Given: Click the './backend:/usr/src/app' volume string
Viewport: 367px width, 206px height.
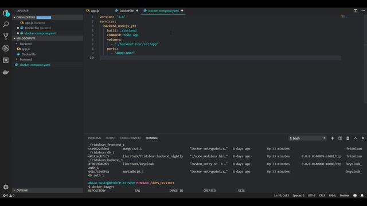Looking at the screenshot, I should tap(136, 44).
